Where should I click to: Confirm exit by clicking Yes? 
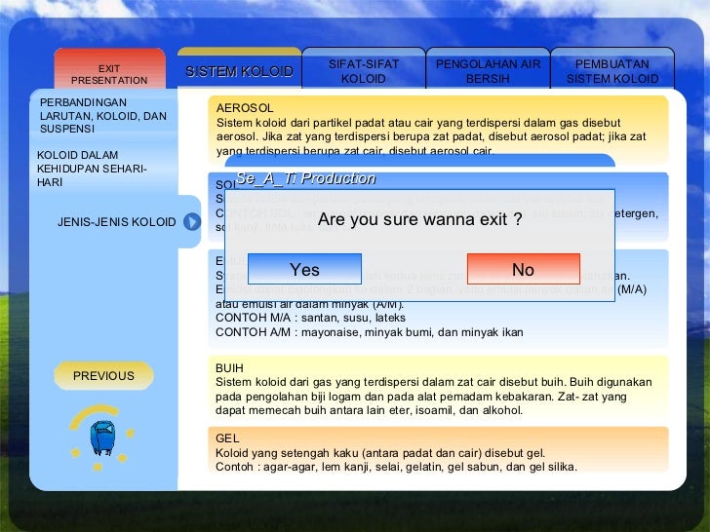click(304, 269)
